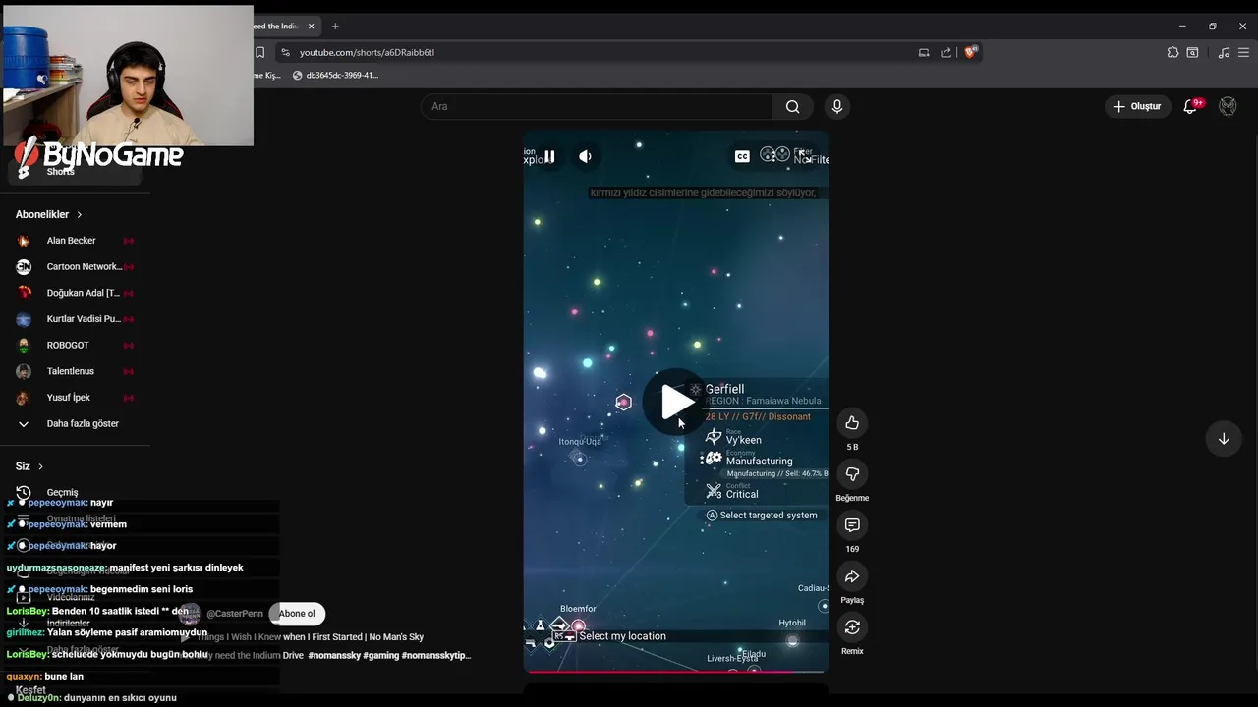1258x707 pixels.
Task: View site information icon in address bar
Action: point(285,52)
